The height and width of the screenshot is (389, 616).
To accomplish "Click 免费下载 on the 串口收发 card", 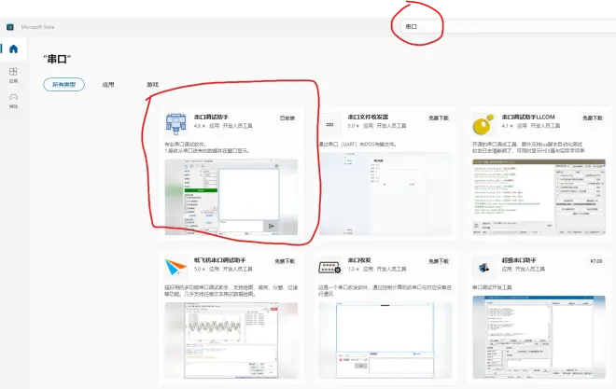I will (x=439, y=261).
